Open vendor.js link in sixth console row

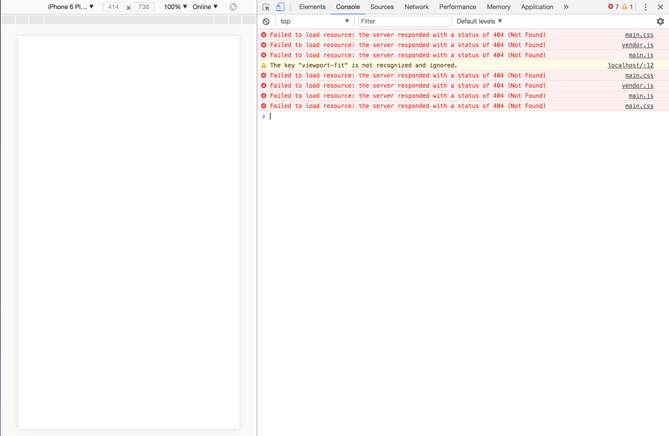tap(638, 86)
